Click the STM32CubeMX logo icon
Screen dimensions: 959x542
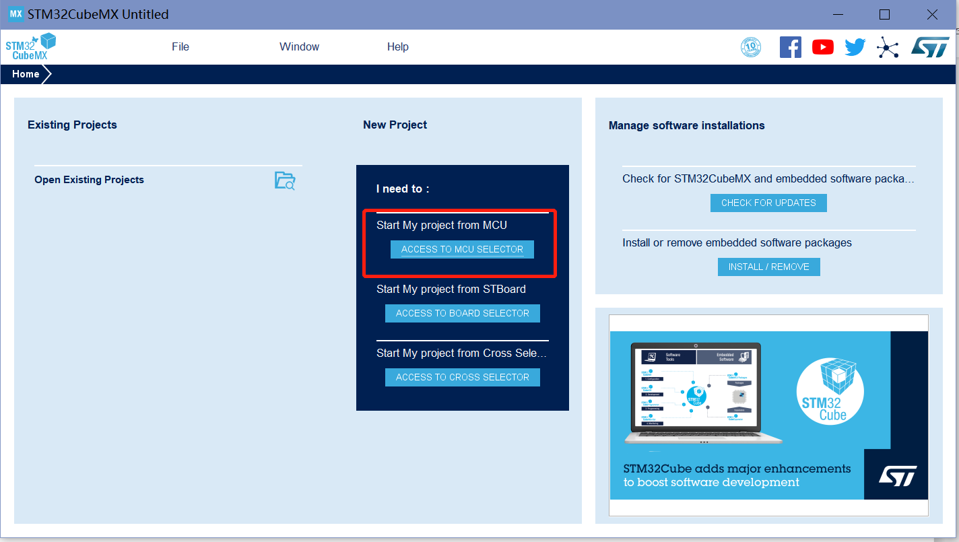tap(31, 46)
